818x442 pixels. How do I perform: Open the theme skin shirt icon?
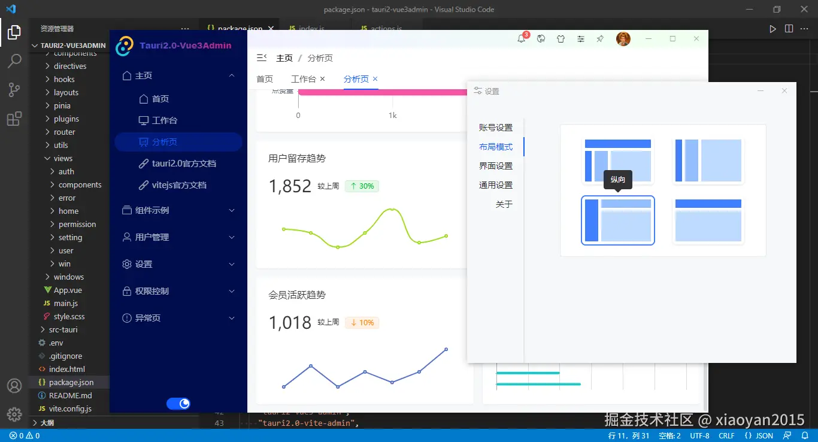point(561,38)
